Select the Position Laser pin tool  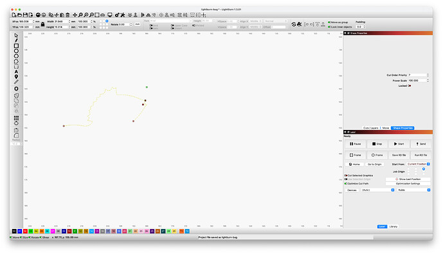pos(16,77)
